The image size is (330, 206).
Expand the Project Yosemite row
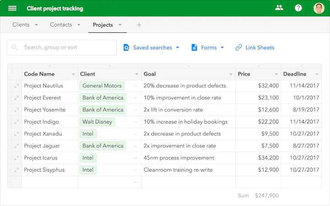point(16,110)
